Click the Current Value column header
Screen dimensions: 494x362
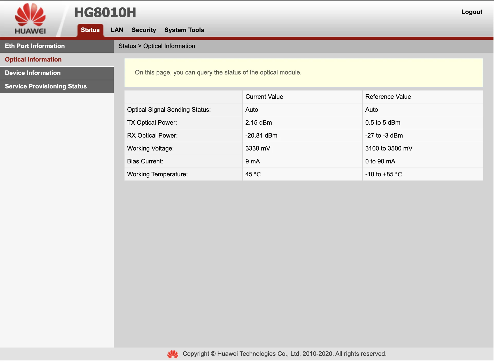(264, 97)
